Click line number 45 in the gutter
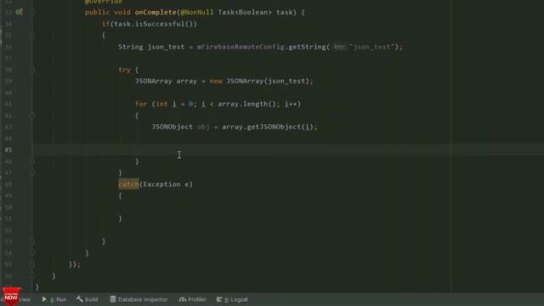This screenshot has width=544, height=306. click(x=8, y=150)
